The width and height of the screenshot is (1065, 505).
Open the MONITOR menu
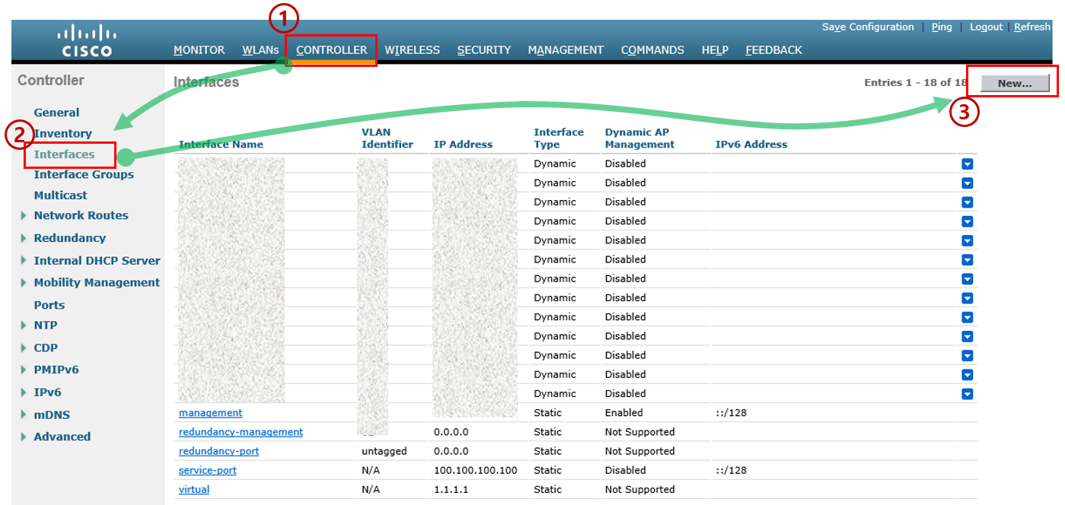pos(199,50)
